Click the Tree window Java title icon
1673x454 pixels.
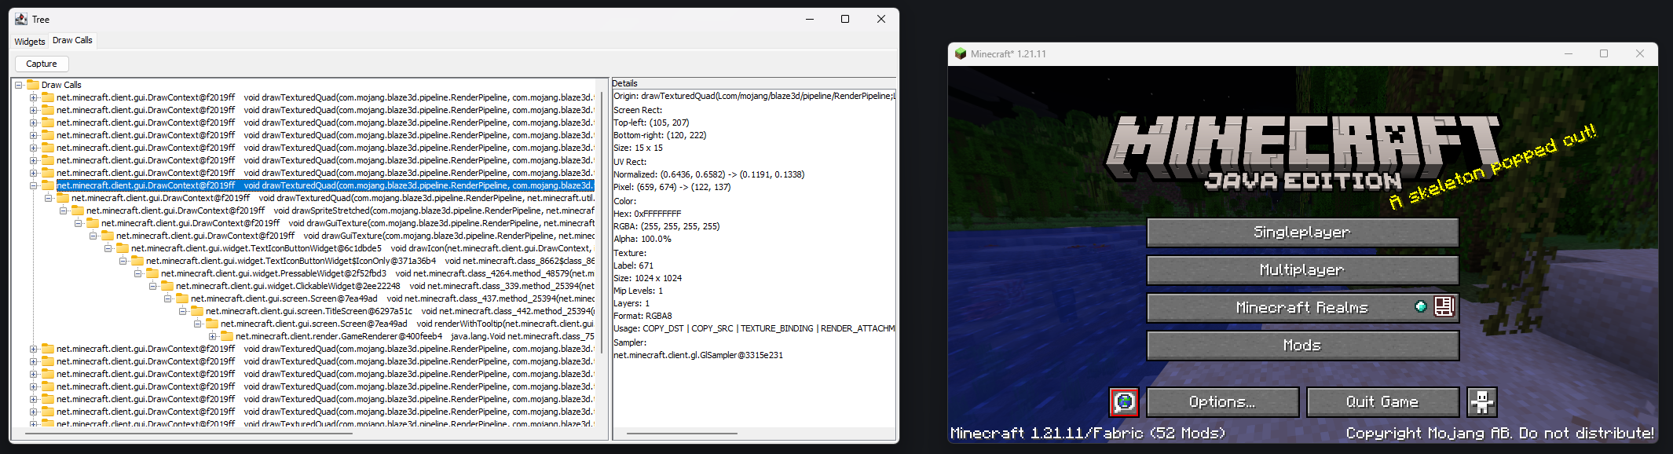(21, 19)
